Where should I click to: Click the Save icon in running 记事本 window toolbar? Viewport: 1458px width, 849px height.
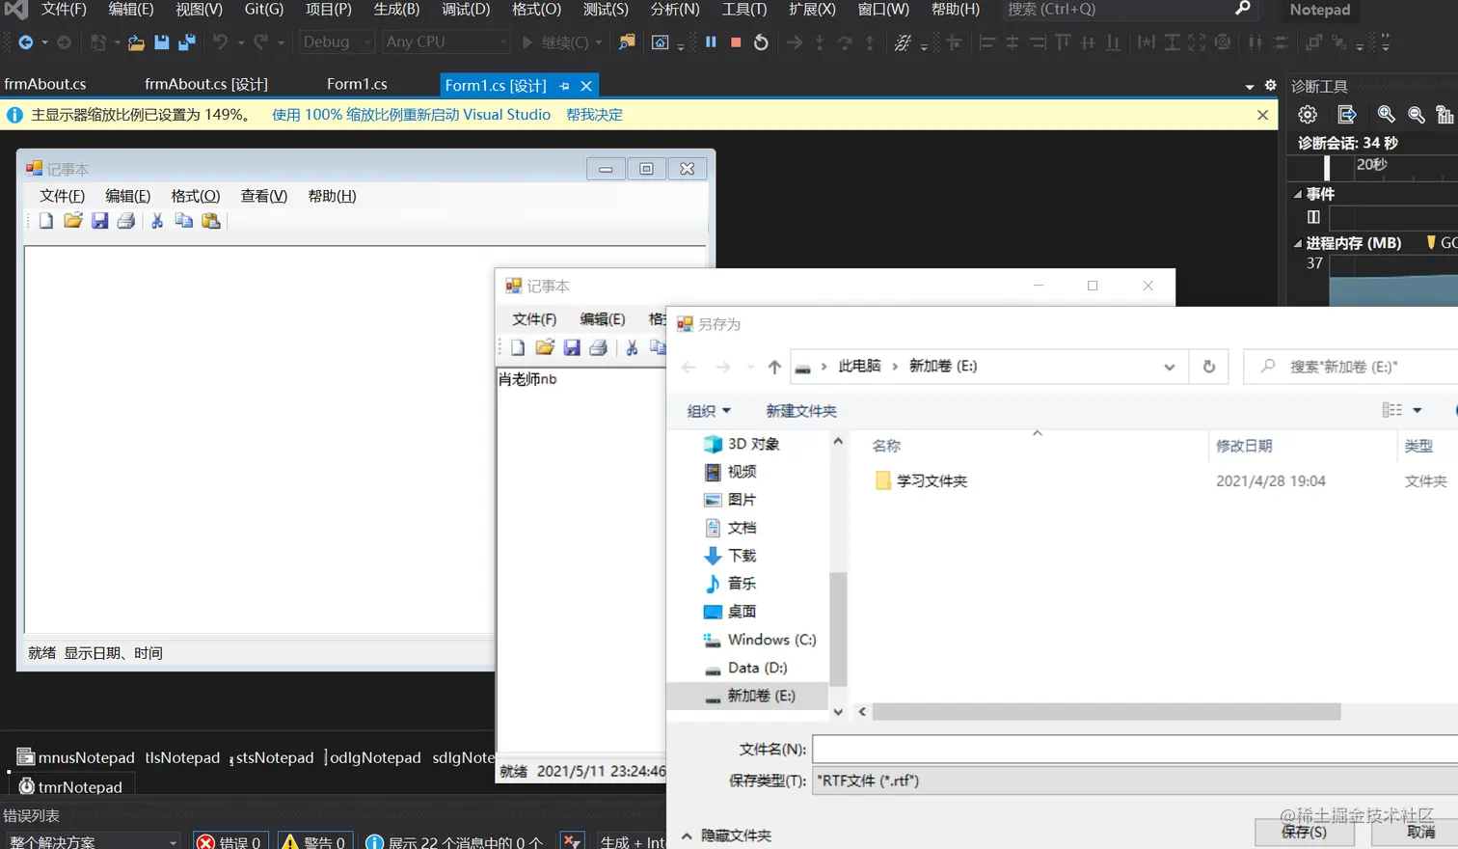[572, 347]
